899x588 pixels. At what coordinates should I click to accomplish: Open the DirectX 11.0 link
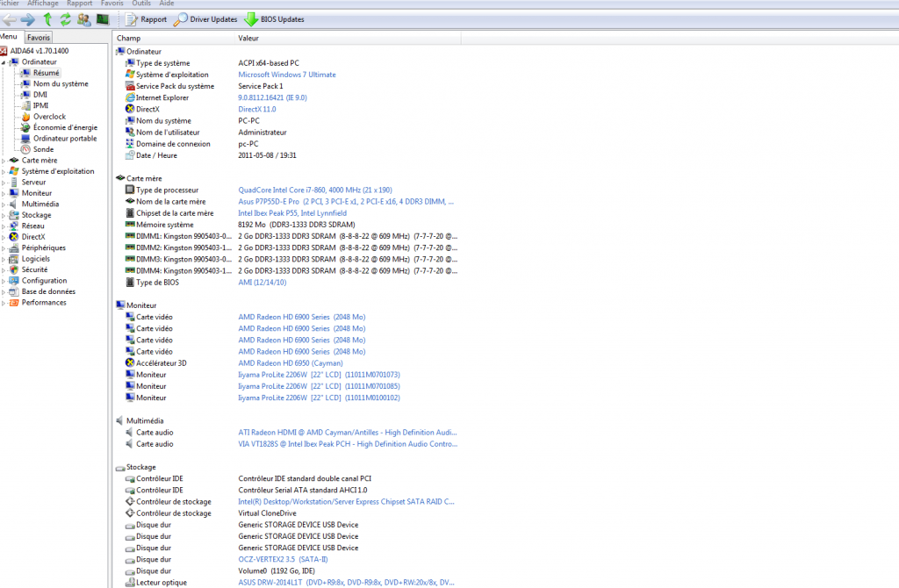point(257,109)
